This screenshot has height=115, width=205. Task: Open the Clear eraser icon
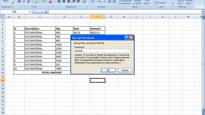coord(173,3)
